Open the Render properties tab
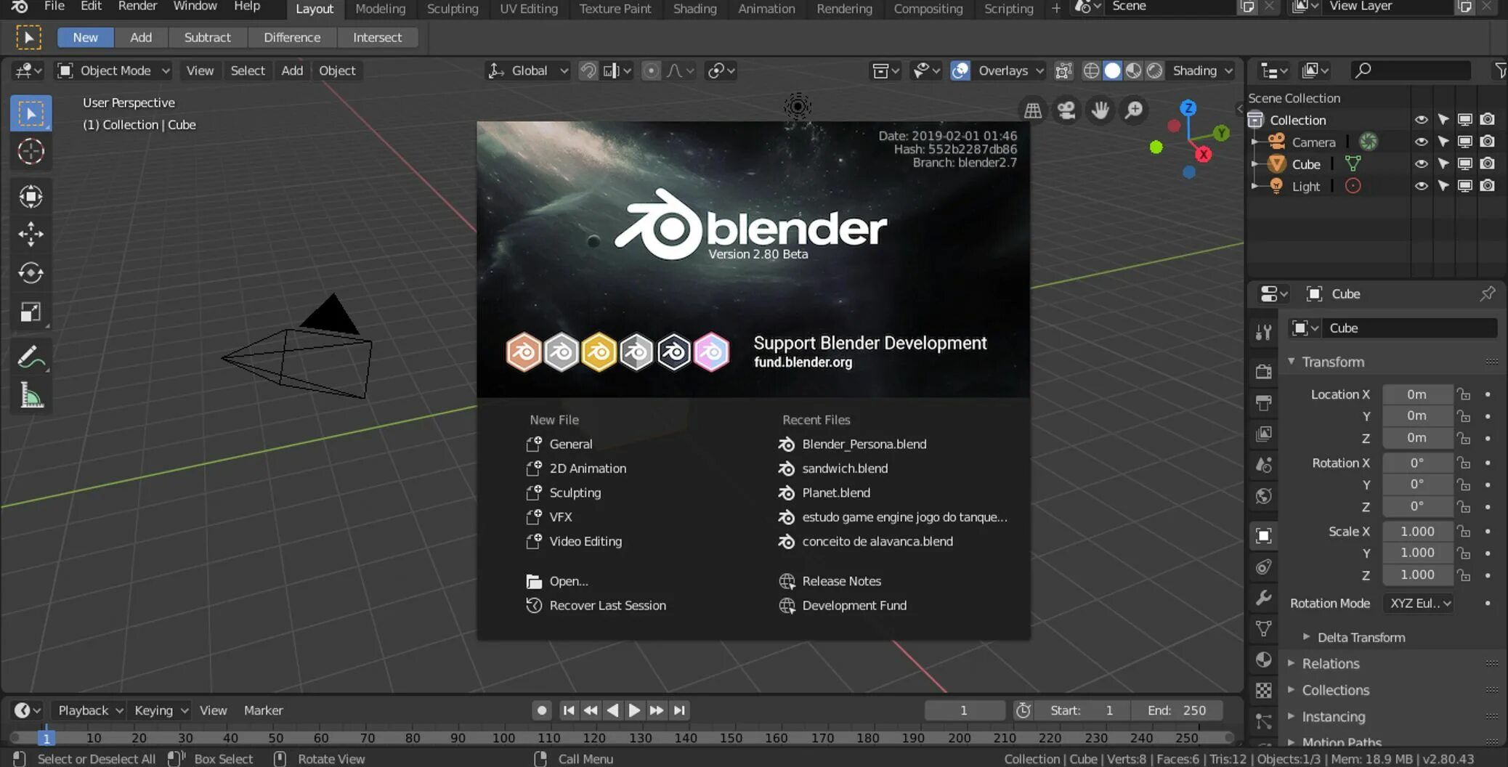 pyautogui.click(x=1264, y=371)
